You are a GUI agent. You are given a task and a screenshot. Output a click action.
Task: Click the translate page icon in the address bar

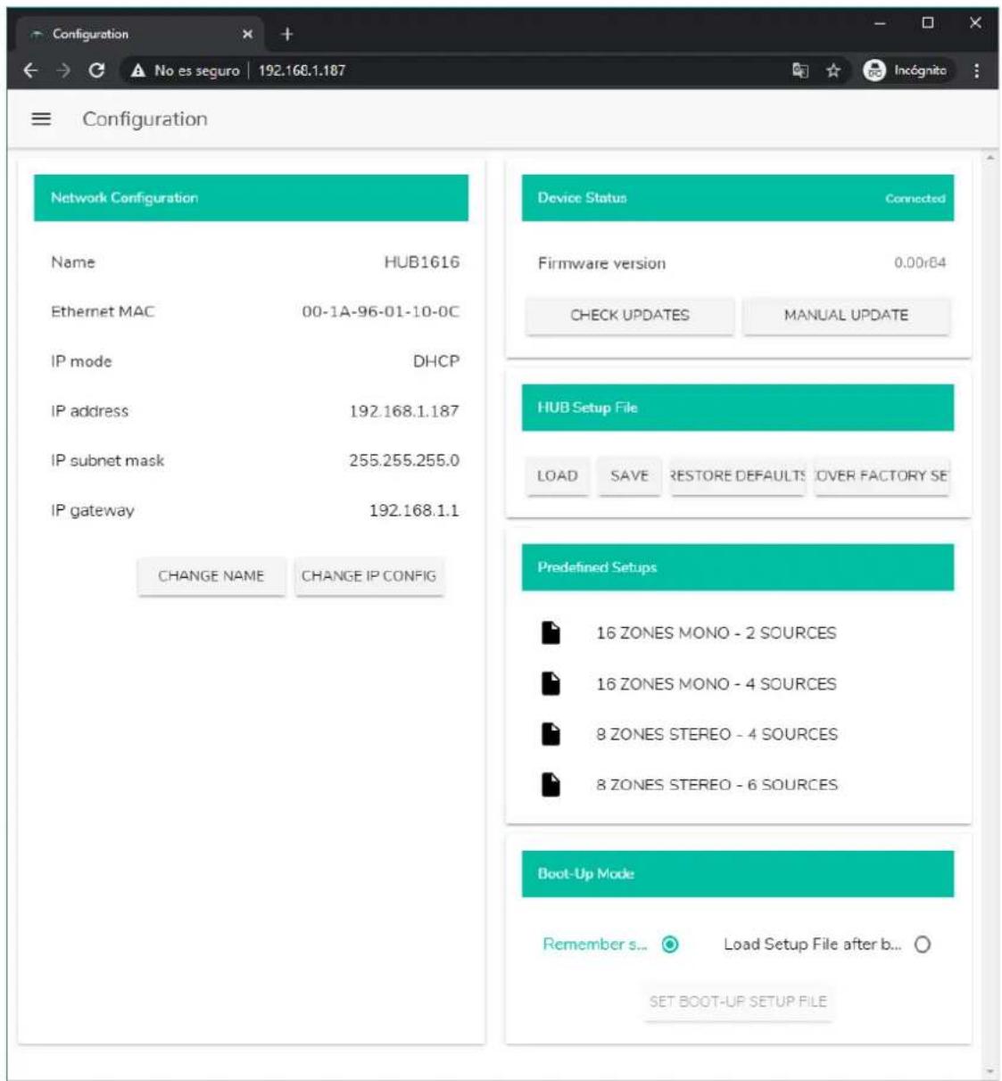coord(799,70)
